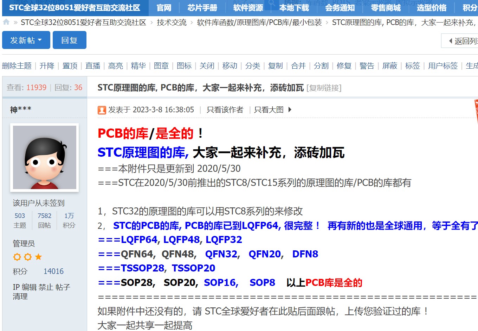Click the thread title beside [复制链接]
478x331 pixels.
(x=201, y=88)
